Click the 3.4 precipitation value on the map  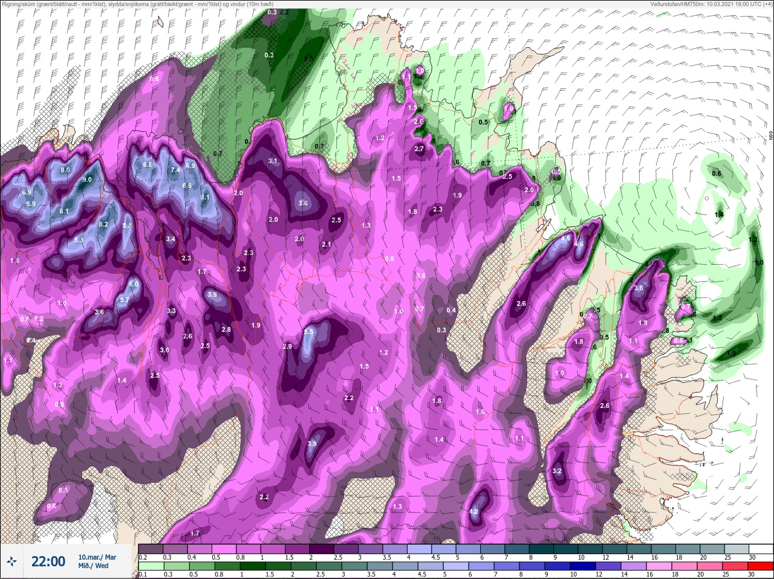click(x=171, y=239)
